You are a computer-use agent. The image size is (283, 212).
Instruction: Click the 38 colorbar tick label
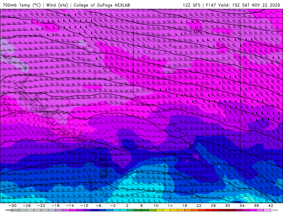tap(256, 206)
